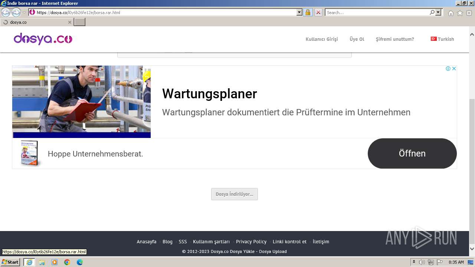475x267 pixels.
Task: Click the Internet Explorer taskbar icon
Action: [29, 262]
